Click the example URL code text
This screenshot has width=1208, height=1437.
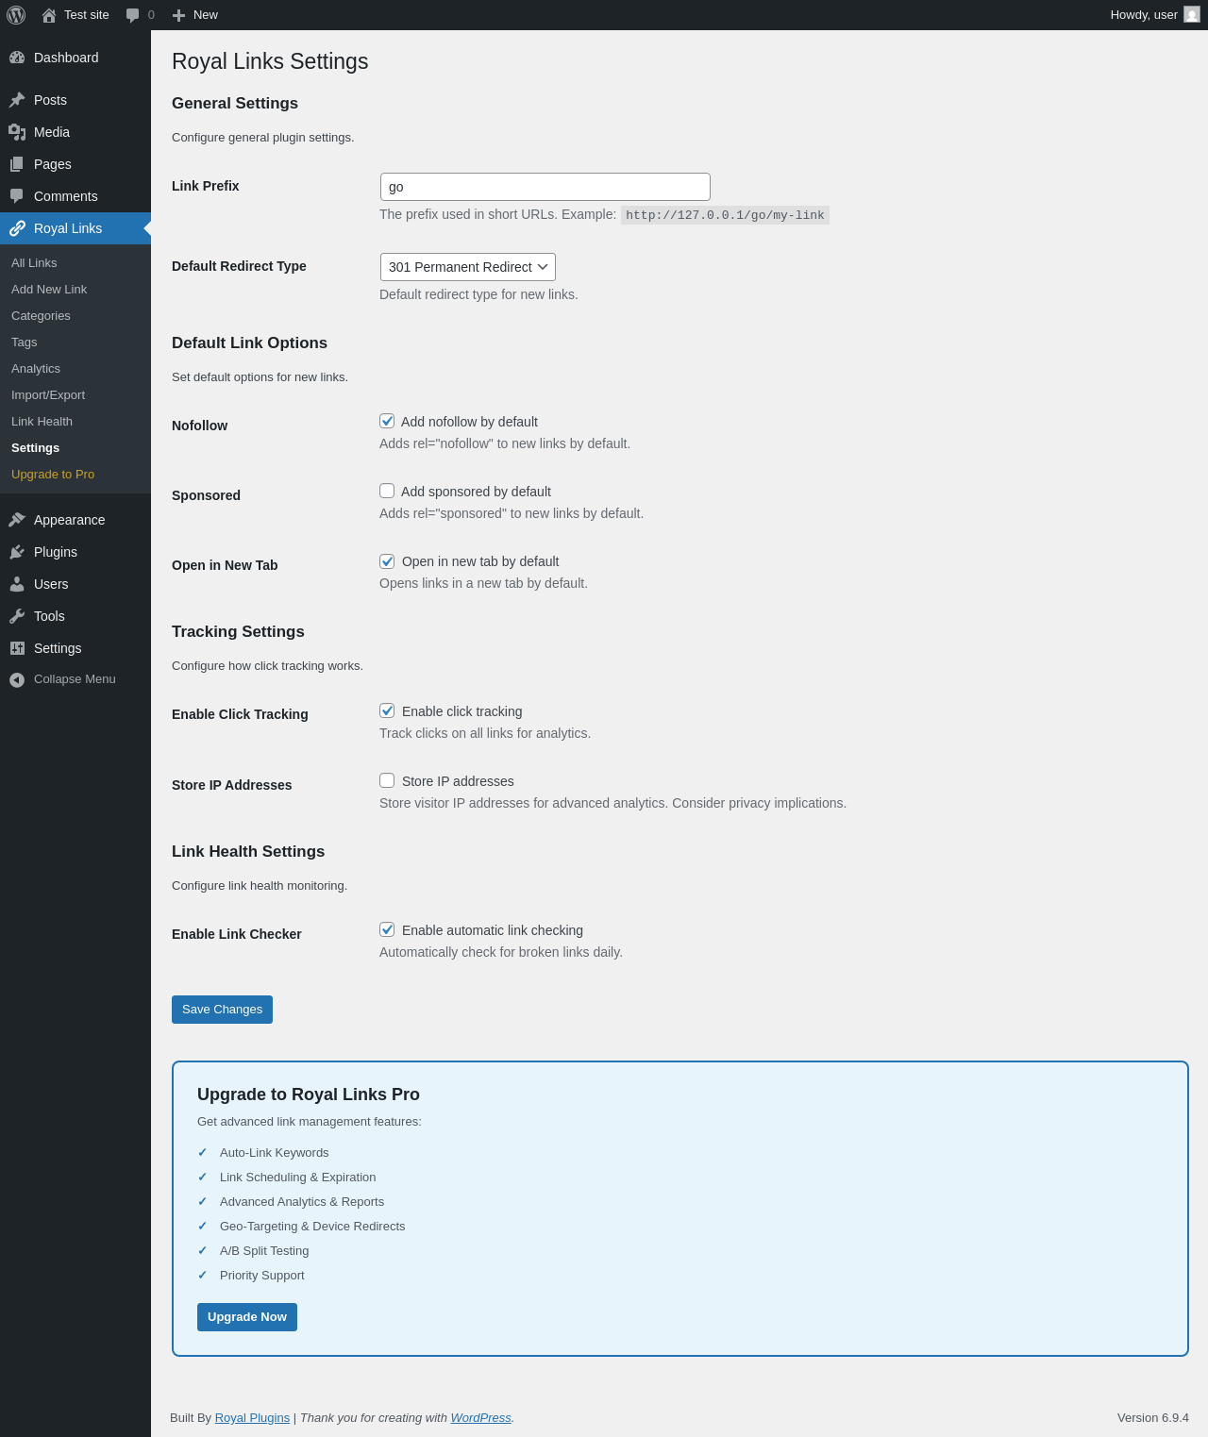pos(725,215)
